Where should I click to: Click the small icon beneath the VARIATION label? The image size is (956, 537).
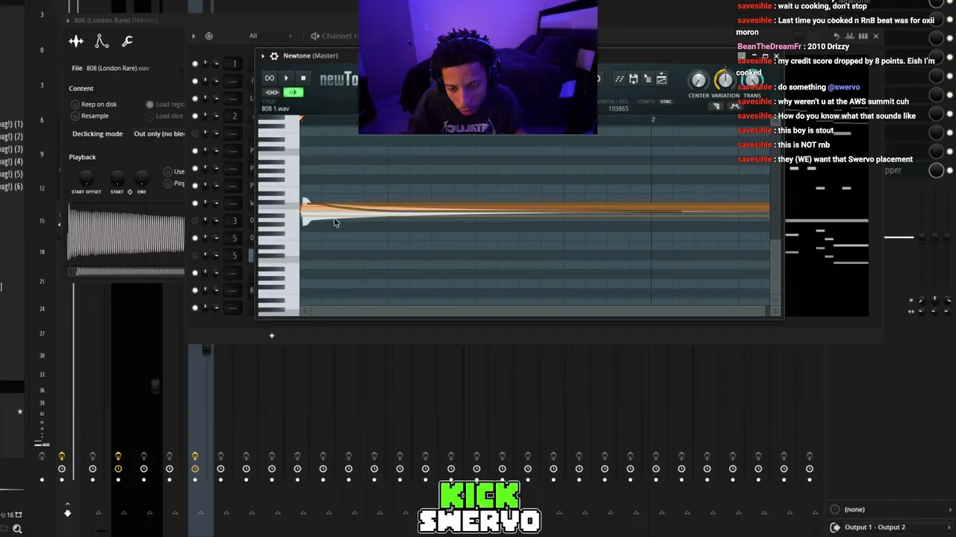pos(716,106)
